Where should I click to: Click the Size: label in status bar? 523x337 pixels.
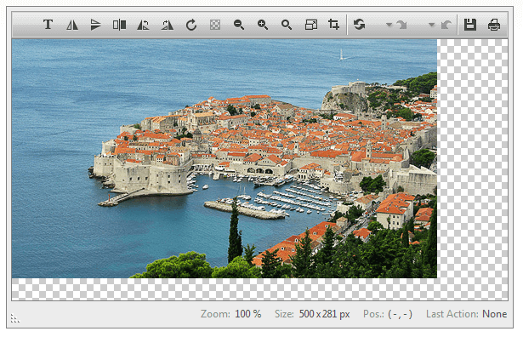coord(284,314)
